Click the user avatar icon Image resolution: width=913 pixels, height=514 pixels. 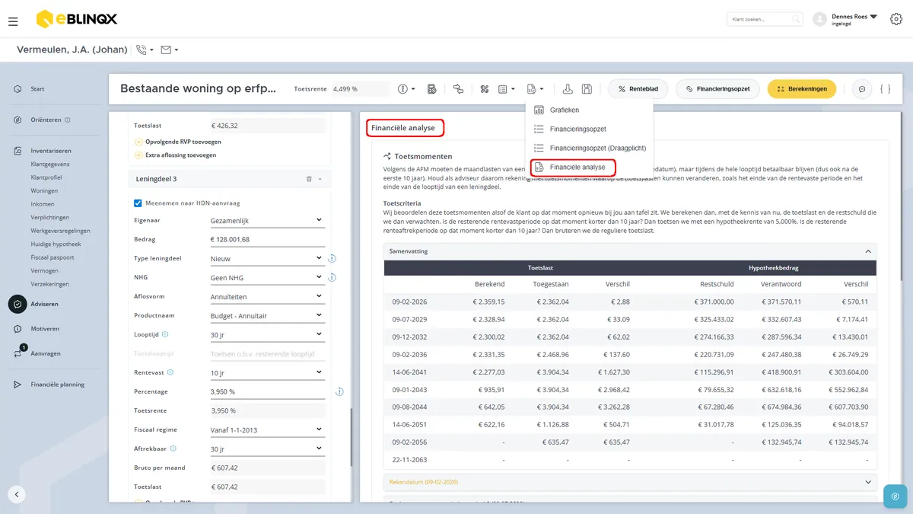(x=819, y=19)
